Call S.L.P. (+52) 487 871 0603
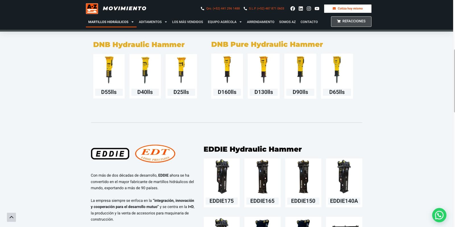 [x=266, y=9]
